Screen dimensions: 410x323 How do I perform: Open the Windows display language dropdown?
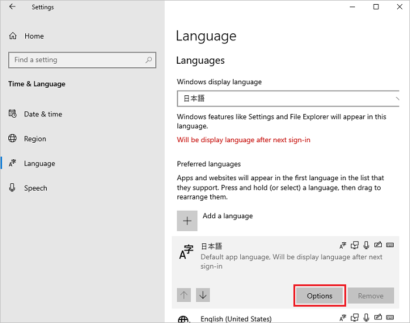(288, 98)
